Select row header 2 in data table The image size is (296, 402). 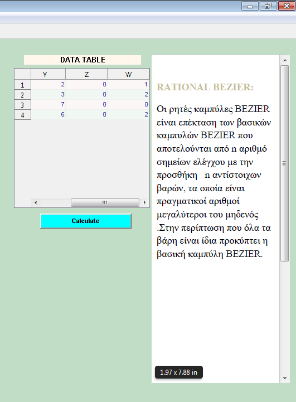point(22,95)
